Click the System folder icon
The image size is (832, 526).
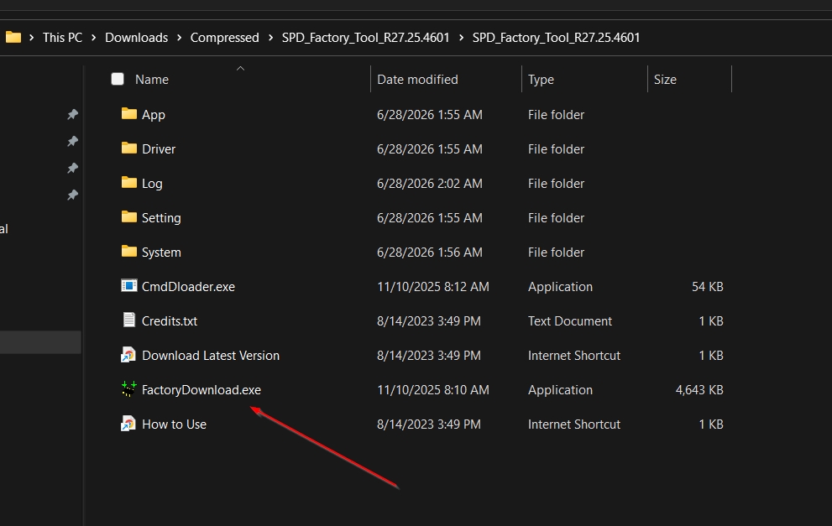(x=129, y=252)
